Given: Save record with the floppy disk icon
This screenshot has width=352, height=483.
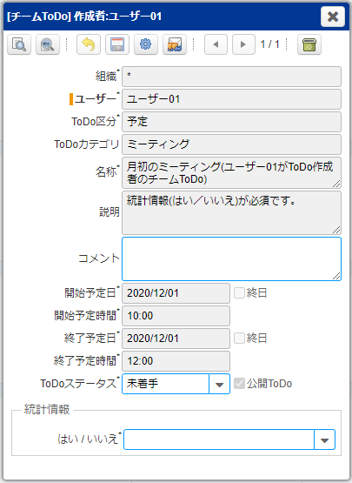Looking at the screenshot, I should tap(117, 44).
